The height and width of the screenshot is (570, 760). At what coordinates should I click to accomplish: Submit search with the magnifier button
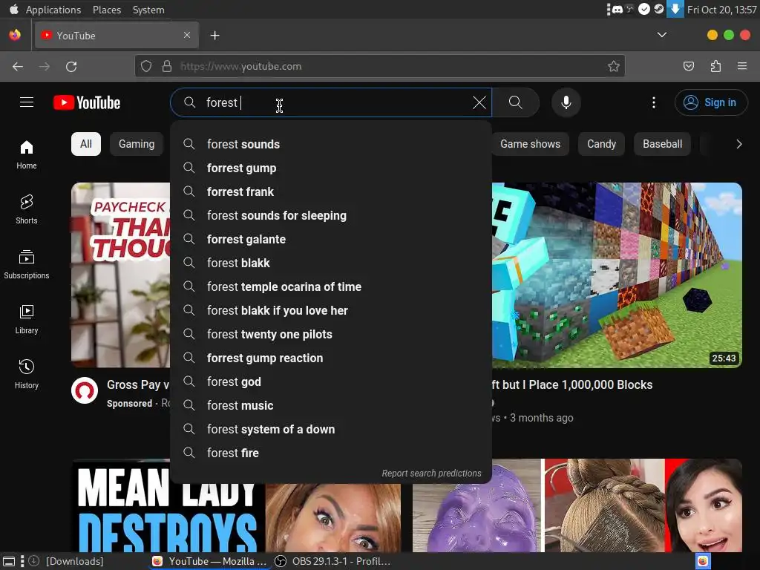click(x=516, y=102)
